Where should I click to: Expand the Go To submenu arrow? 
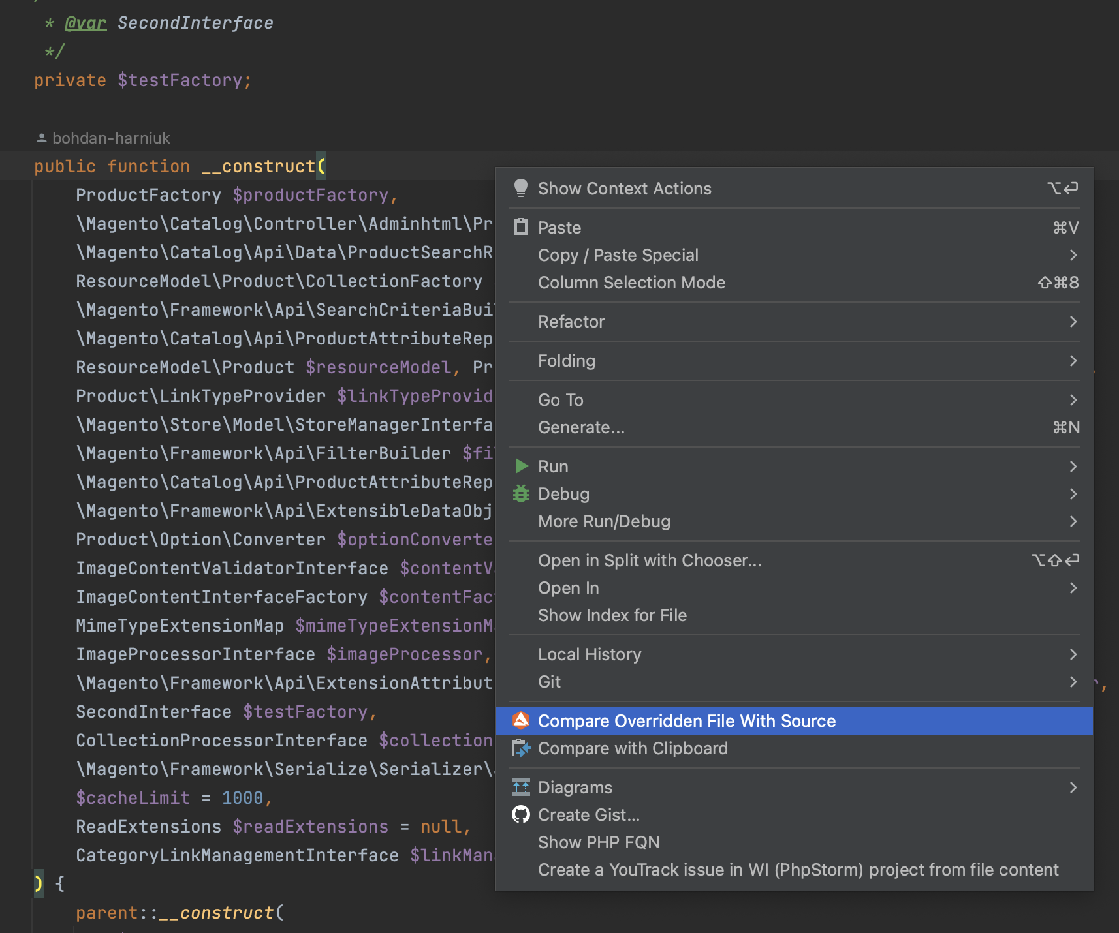[x=1073, y=400]
